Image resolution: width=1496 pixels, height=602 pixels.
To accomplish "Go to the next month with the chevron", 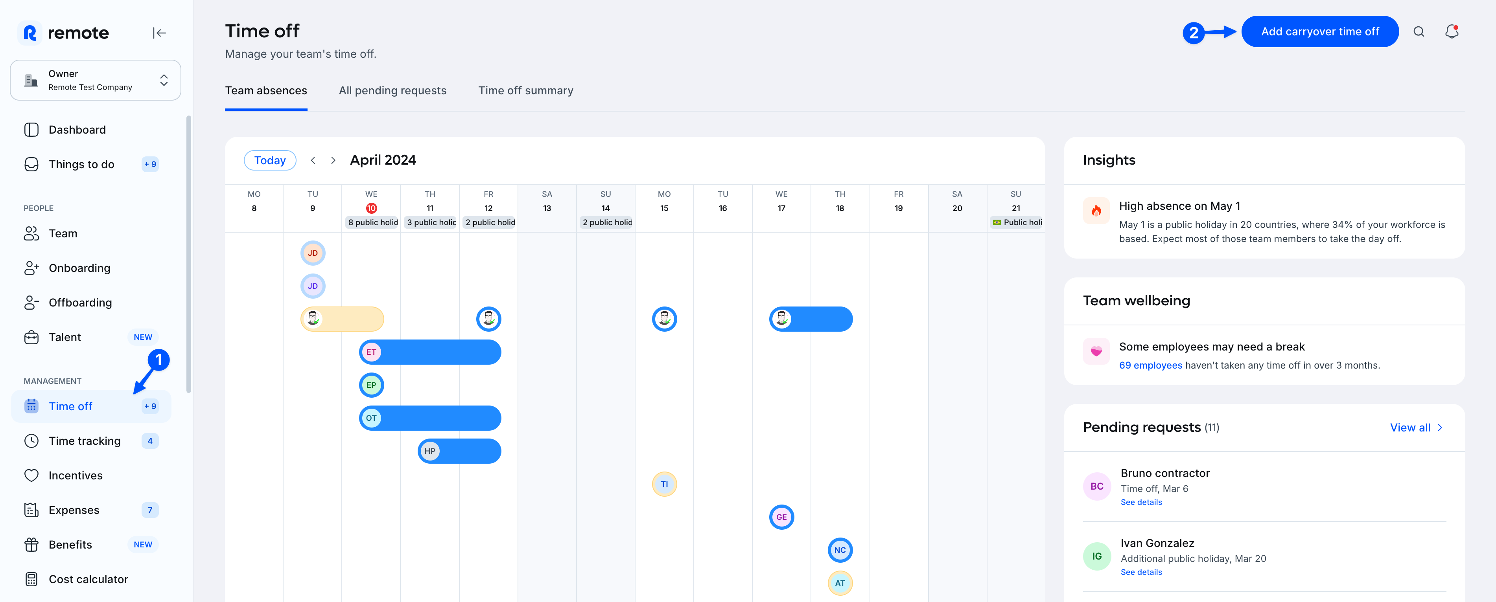I will pos(333,160).
